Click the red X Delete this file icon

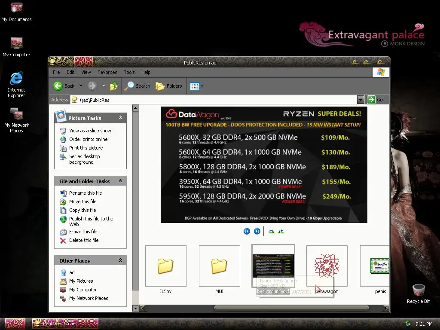(x=63, y=241)
